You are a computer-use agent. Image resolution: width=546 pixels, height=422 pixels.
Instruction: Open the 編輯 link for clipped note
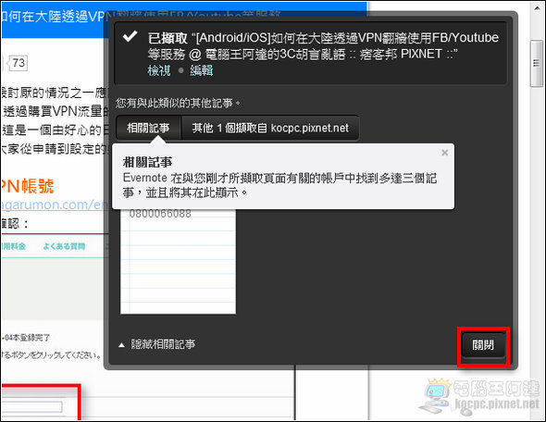coord(201,70)
